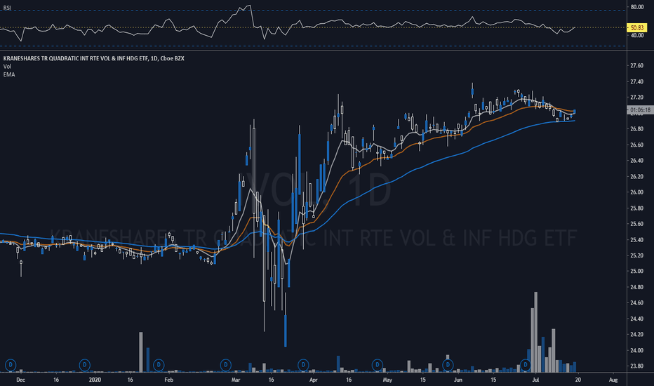This screenshot has width=654, height=386.
Task: Click the 27.40 price axis label
Action: click(x=637, y=81)
